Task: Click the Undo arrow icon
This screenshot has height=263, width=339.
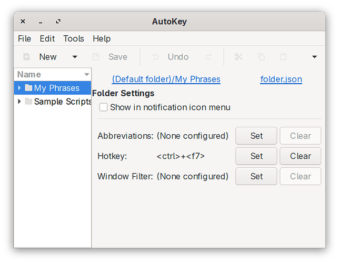Action: (155, 57)
